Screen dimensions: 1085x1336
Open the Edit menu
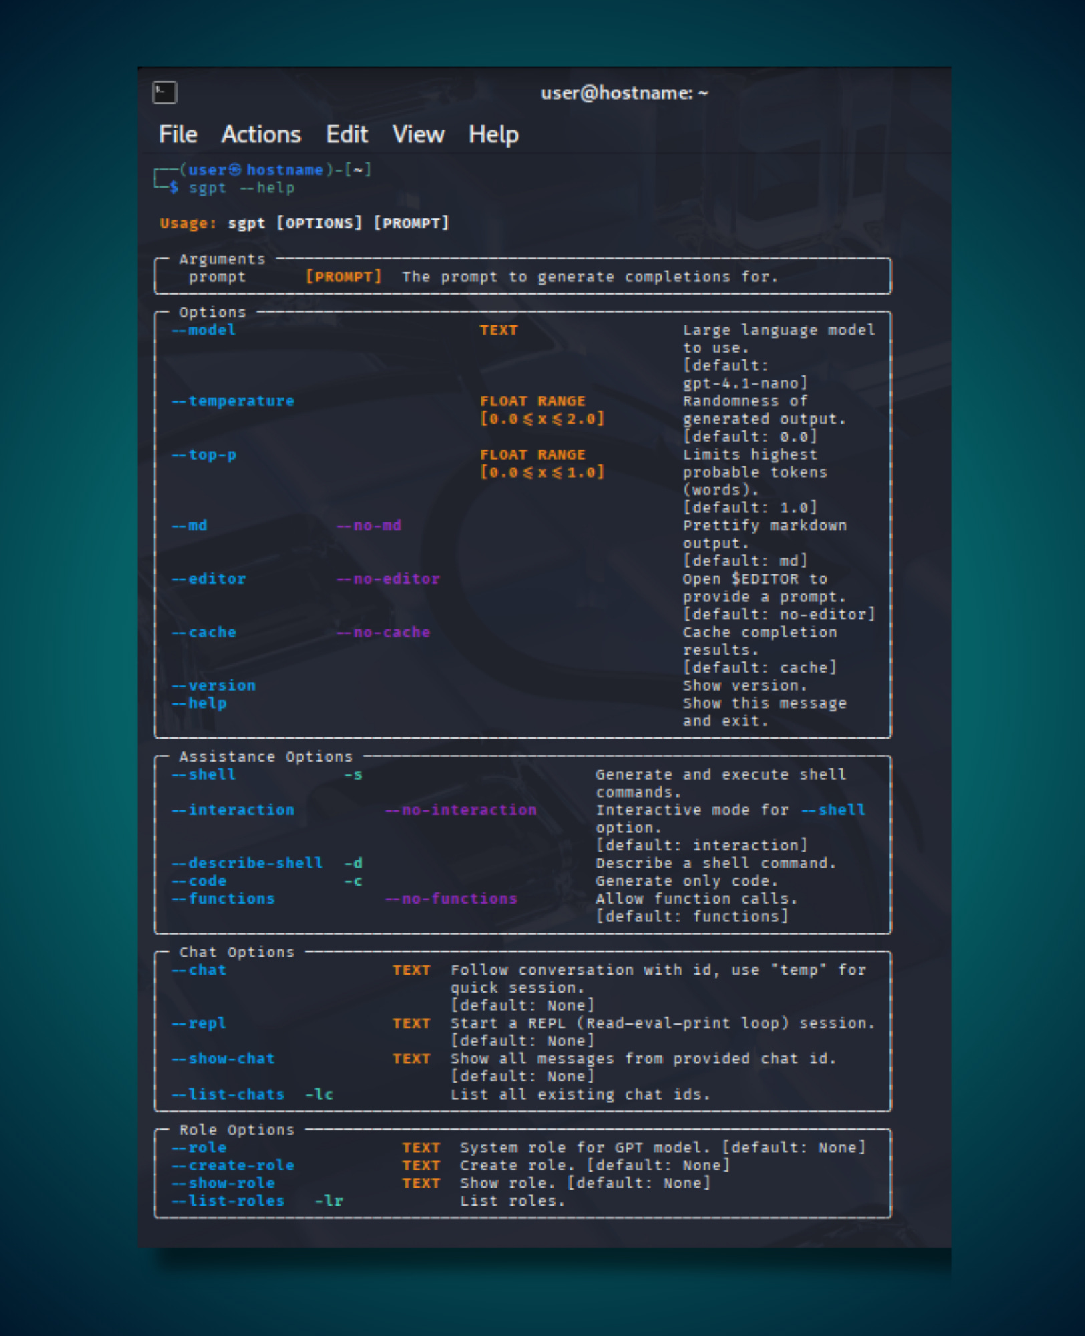point(347,134)
